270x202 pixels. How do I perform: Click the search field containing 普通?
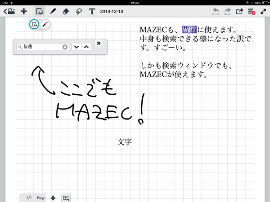pos(43,47)
